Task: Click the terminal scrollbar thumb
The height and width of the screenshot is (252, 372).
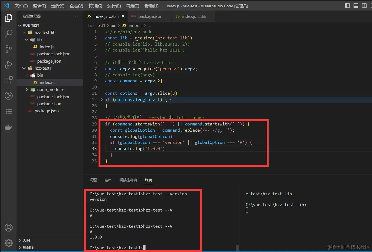Action: (x=237, y=248)
